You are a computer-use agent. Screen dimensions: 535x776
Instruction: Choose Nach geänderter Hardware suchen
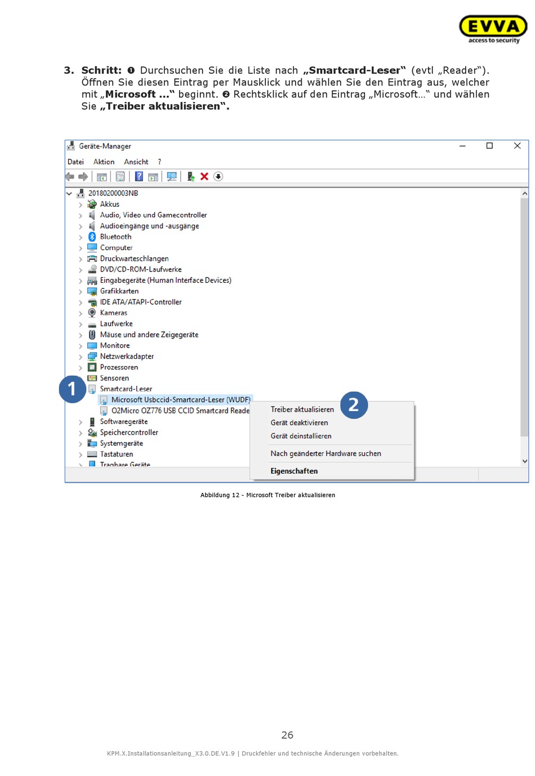pyautogui.click(x=326, y=454)
